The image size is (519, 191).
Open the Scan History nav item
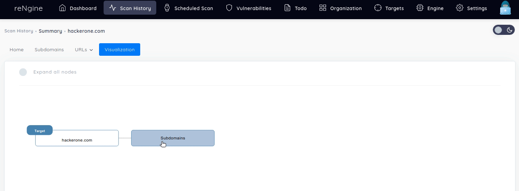[130, 8]
